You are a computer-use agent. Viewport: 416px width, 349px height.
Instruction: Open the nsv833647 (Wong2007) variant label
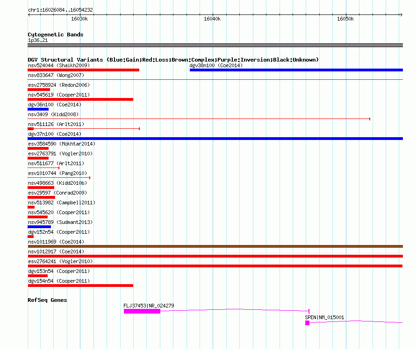coord(56,75)
